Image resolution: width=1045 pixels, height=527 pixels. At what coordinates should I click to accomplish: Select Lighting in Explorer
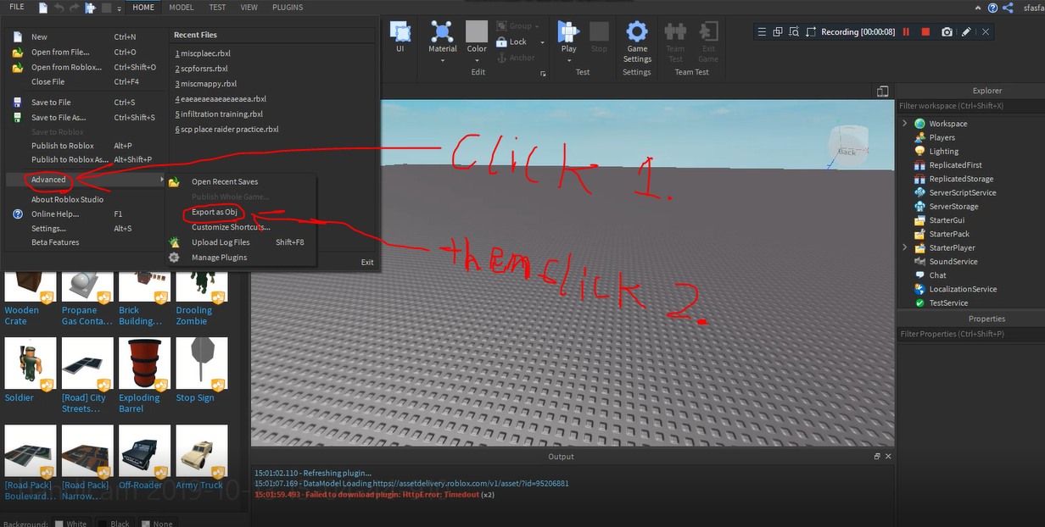[943, 152]
